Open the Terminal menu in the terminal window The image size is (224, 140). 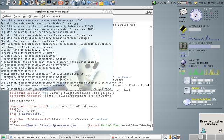[x=34, y=16]
